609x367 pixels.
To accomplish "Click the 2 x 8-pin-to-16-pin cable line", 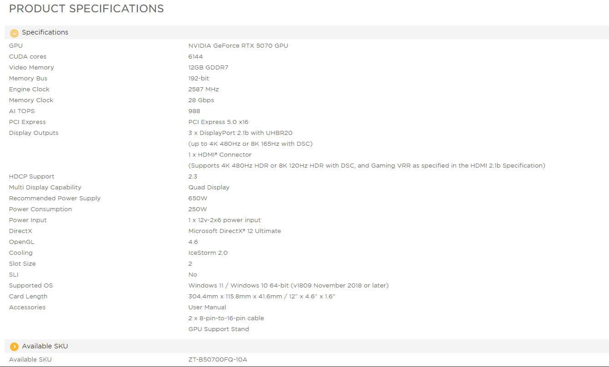I will tap(226, 318).
